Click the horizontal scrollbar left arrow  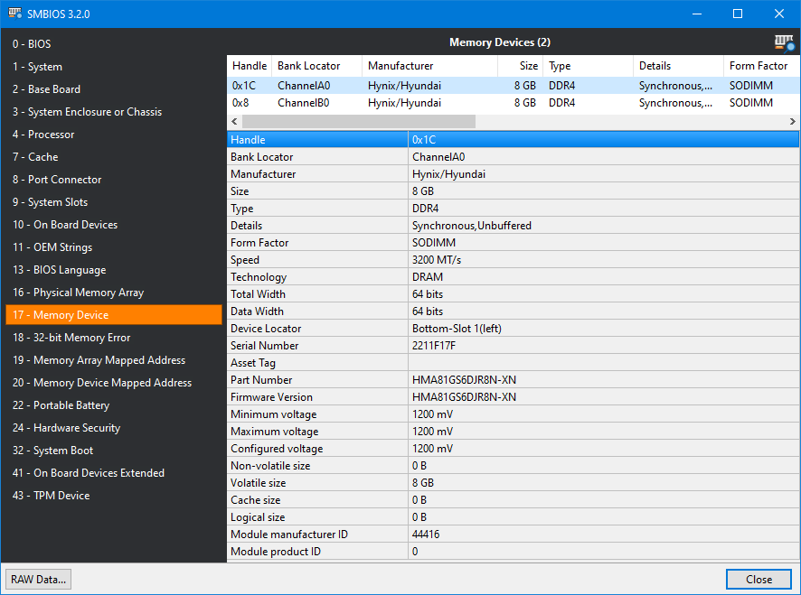pyautogui.click(x=234, y=122)
